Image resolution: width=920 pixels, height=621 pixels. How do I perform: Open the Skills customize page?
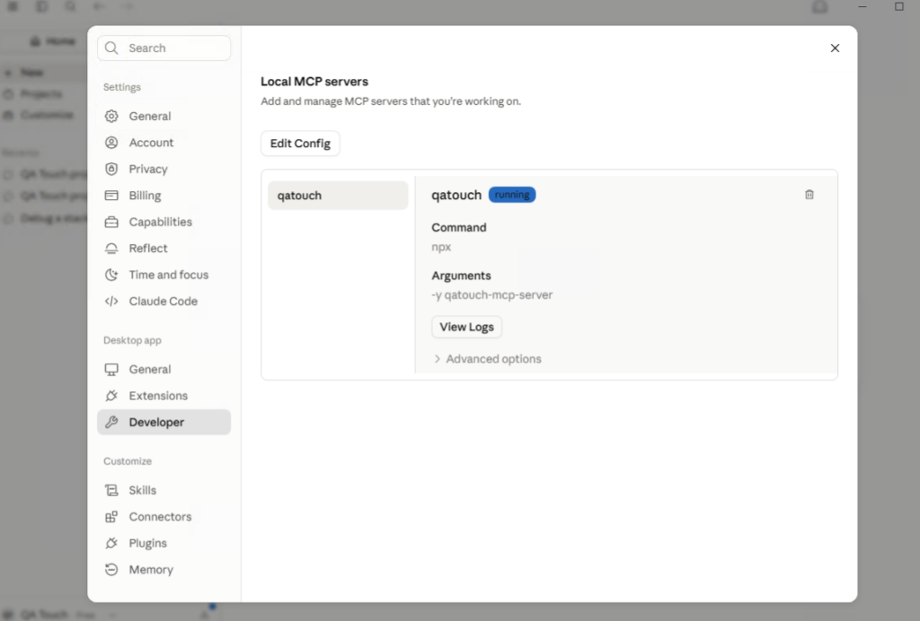pyautogui.click(x=164, y=490)
